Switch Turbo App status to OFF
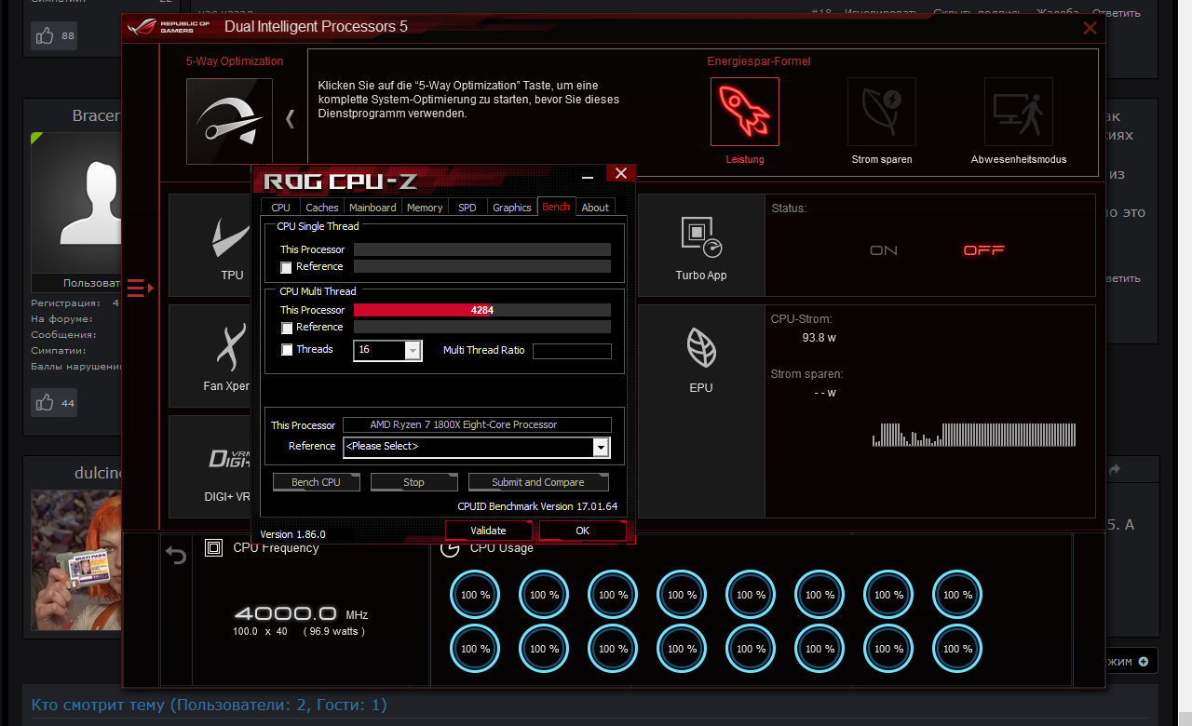The height and width of the screenshot is (726, 1192). click(983, 250)
